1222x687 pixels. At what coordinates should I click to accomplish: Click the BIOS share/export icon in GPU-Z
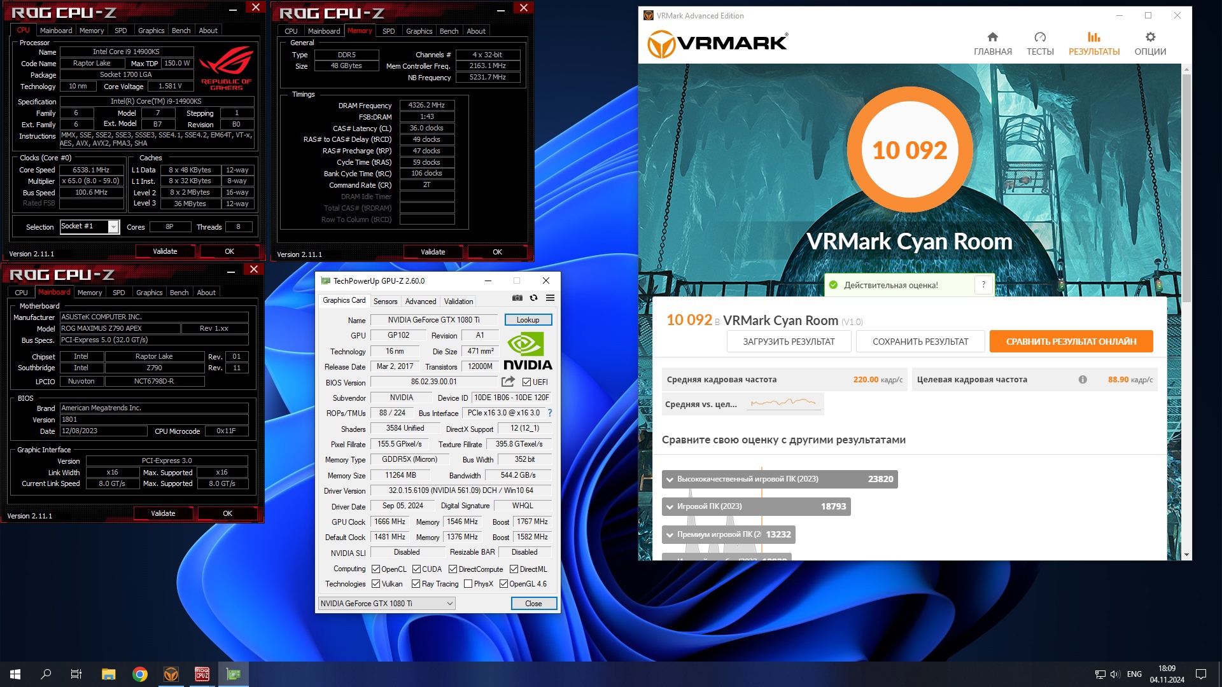(x=508, y=382)
